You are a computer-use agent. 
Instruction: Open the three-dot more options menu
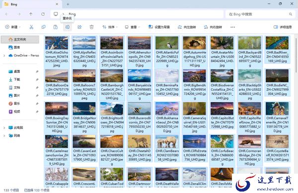click(232, 27)
